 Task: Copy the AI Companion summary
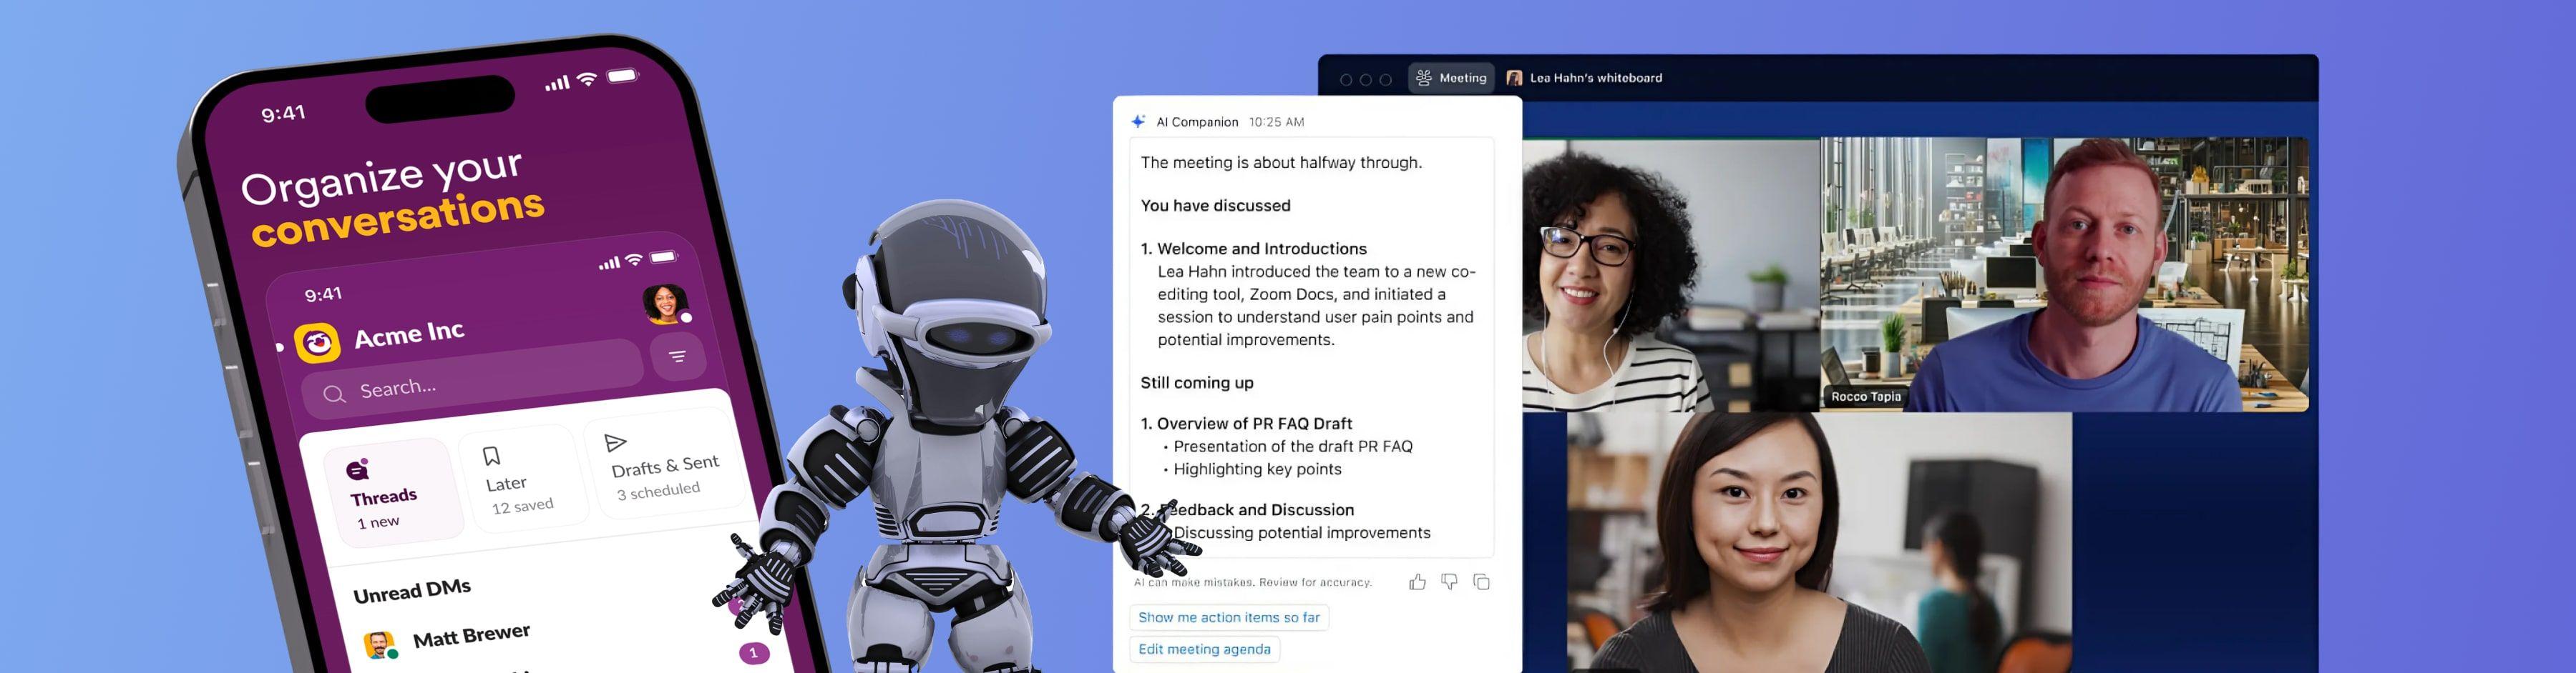1481,582
